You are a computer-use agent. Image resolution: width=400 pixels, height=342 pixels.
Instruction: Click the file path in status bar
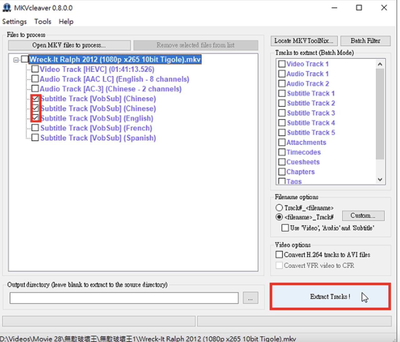148,339
